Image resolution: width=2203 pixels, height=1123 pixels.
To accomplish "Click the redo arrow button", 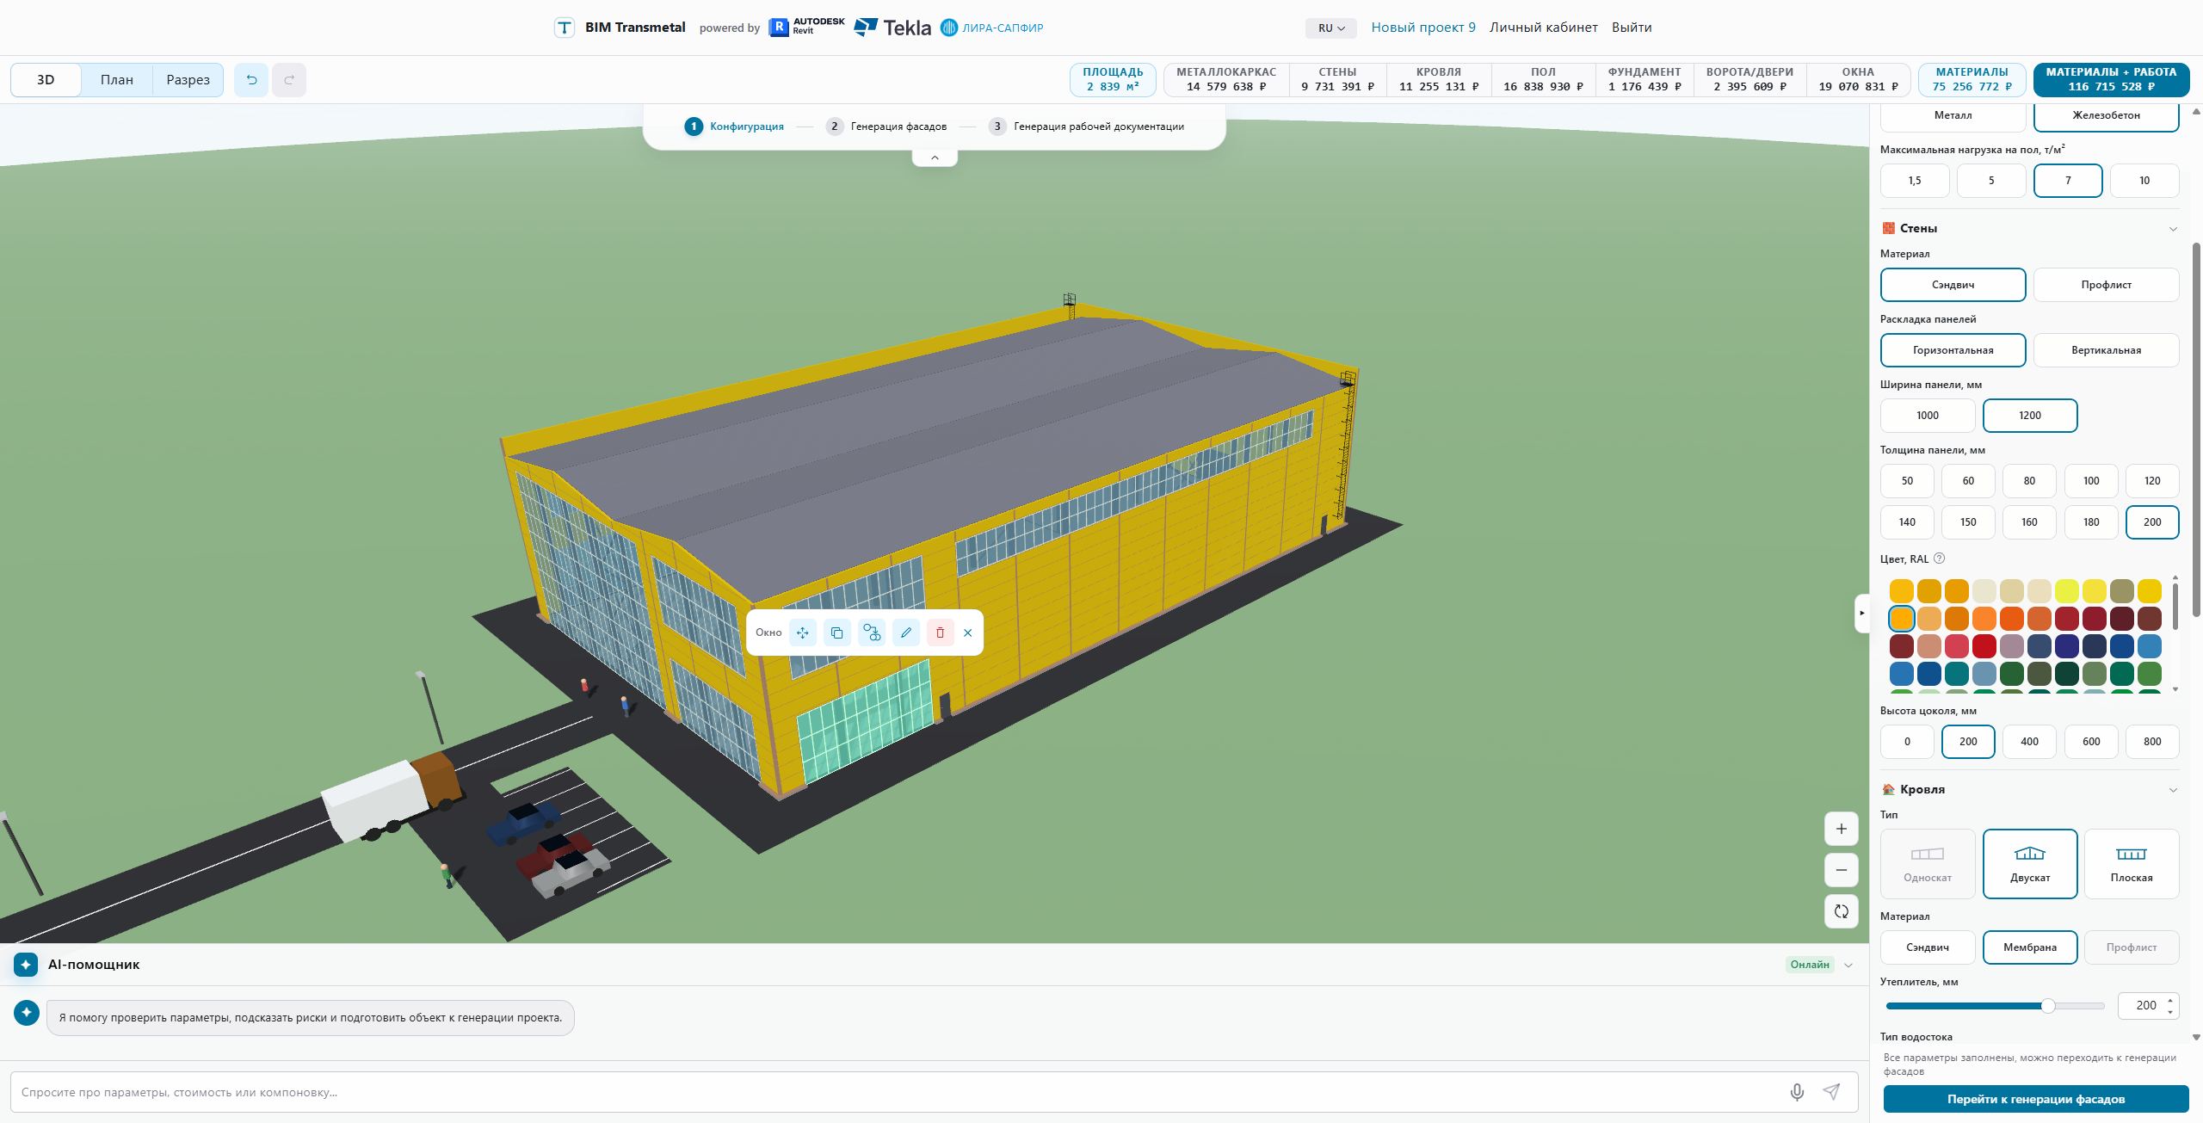I will [289, 80].
